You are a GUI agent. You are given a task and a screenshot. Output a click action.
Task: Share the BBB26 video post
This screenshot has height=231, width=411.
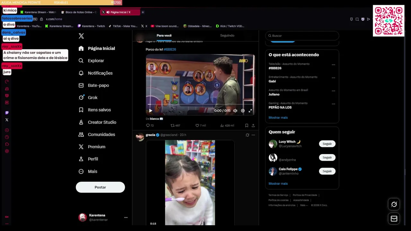(253, 125)
